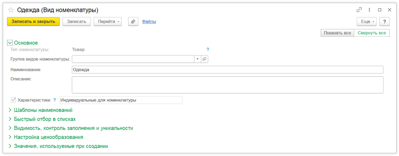
Task: Expand the Настройка ценообразования section
Action: point(48,137)
